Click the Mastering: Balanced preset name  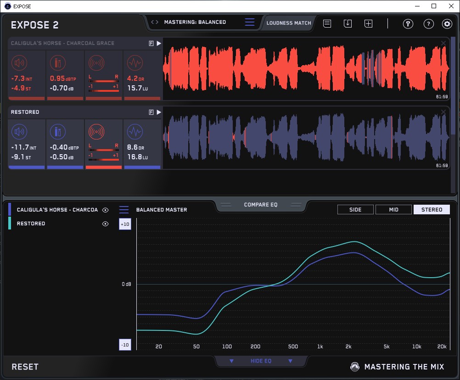pos(195,22)
